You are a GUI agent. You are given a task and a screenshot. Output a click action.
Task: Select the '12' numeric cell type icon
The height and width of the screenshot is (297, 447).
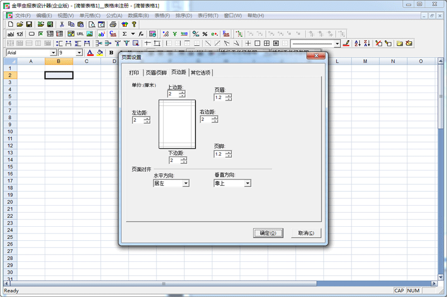click(x=20, y=34)
